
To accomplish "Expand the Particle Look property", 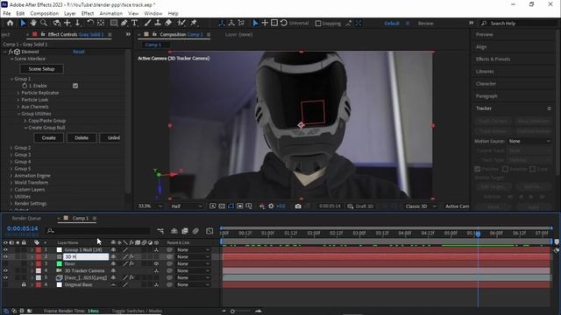I will [x=18, y=100].
